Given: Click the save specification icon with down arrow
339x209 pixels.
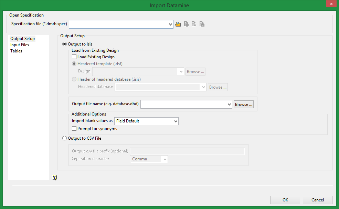Looking at the screenshot, I should click(194, 24).
